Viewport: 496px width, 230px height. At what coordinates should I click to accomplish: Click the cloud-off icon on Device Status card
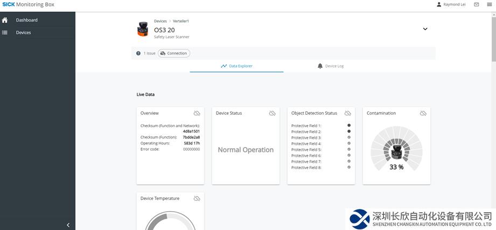tap(273, 113)
